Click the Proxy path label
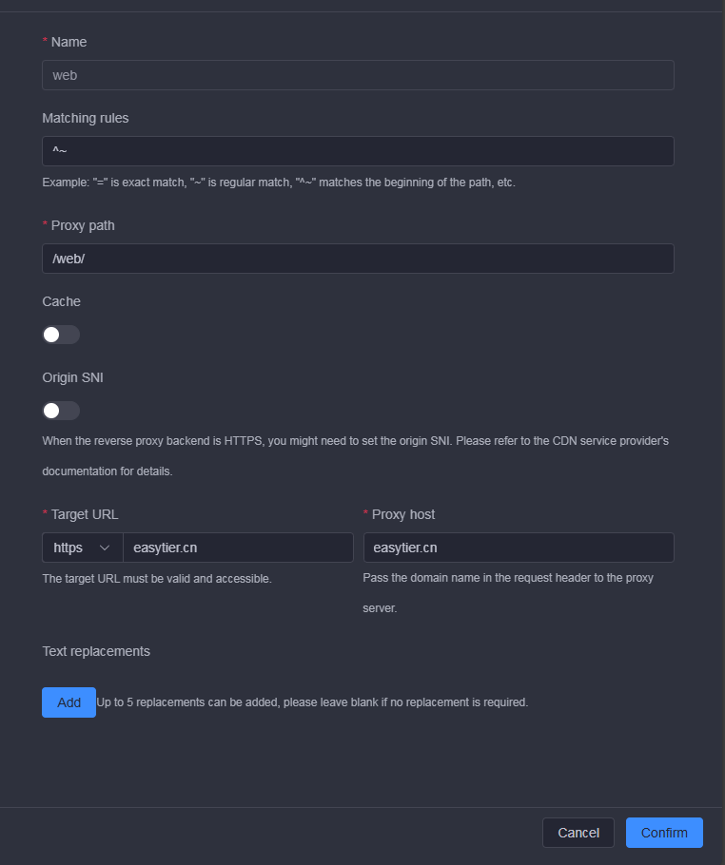Viewport: 725px width, 865px height. 83,225
